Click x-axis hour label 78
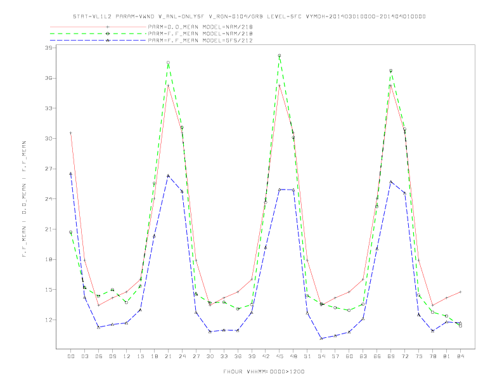502x388 pixels. click(433, 356)
